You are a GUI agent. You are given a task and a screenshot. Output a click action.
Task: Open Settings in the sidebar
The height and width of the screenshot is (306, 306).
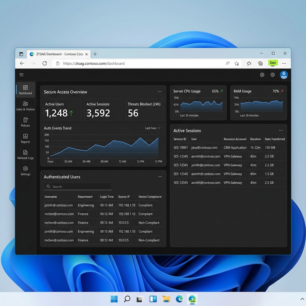pos(26,171)
